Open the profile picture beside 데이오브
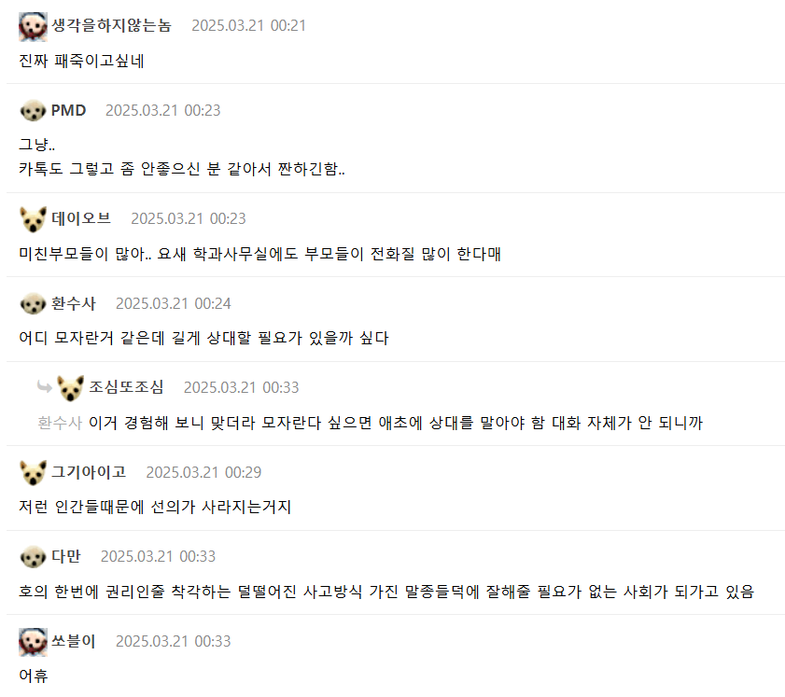Viewport: 785px width, 697px height. pyautogui.click(x=33, y=219)
